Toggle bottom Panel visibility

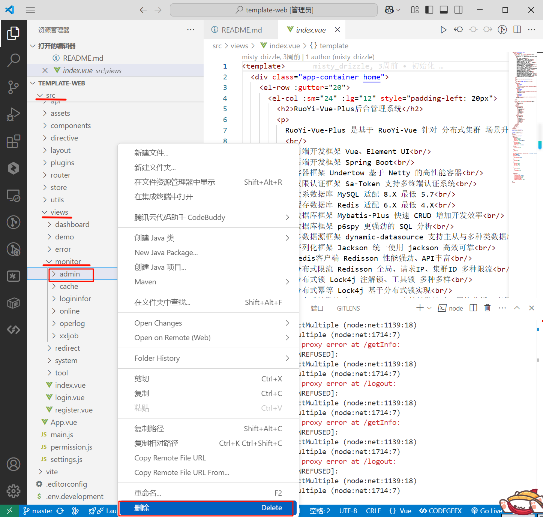(444, 10)
